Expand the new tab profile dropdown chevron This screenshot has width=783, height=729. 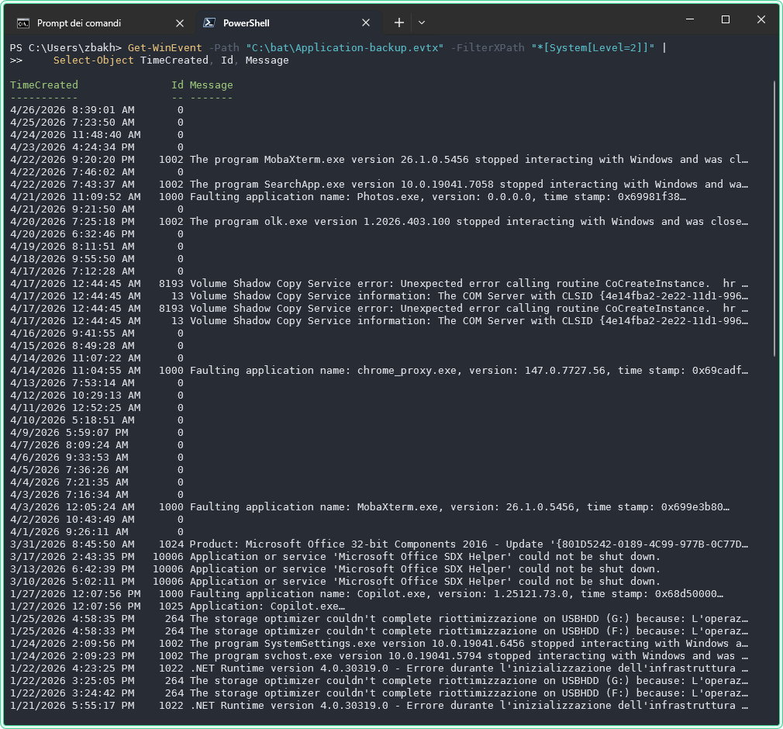pos(422,23)
